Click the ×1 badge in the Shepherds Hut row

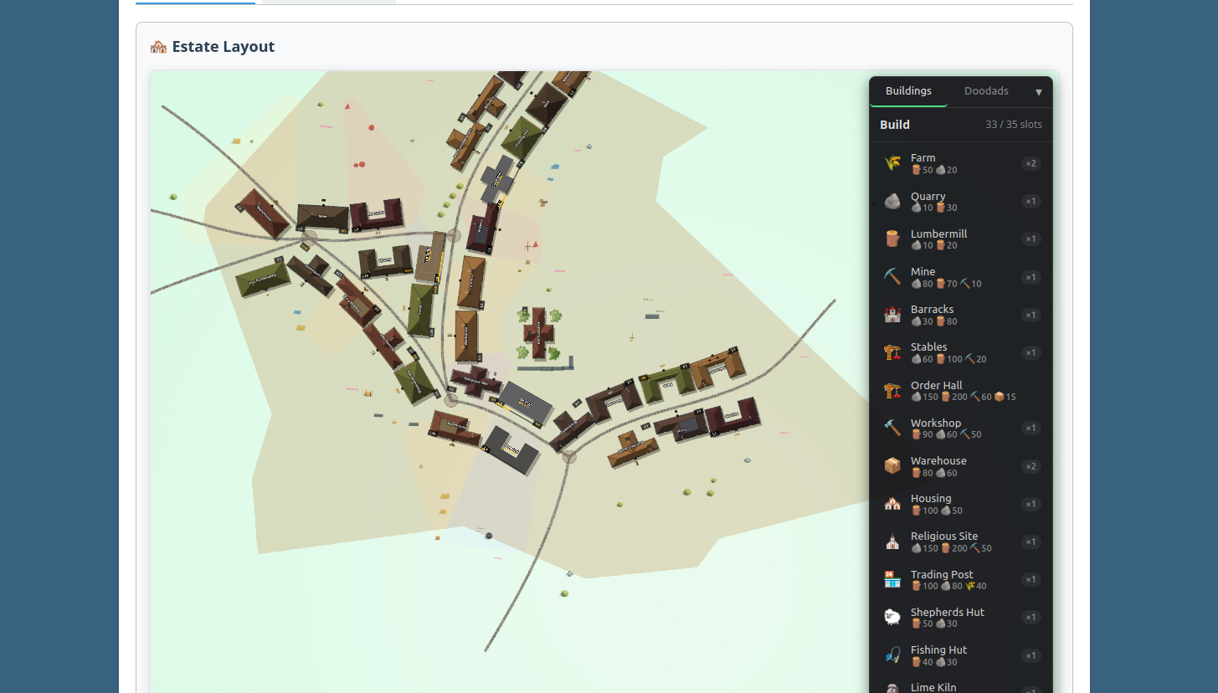coord(1031,617)
